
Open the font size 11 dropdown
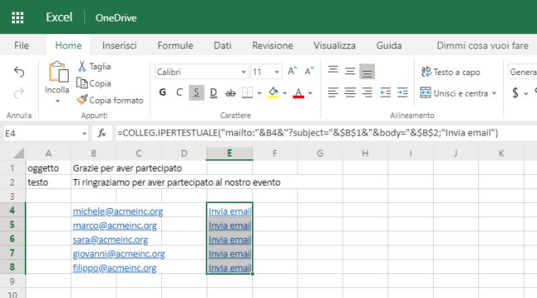click(x=277, y=72)
